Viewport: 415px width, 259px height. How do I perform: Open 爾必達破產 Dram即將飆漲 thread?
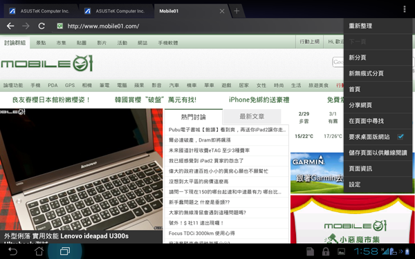click(200, 140)
